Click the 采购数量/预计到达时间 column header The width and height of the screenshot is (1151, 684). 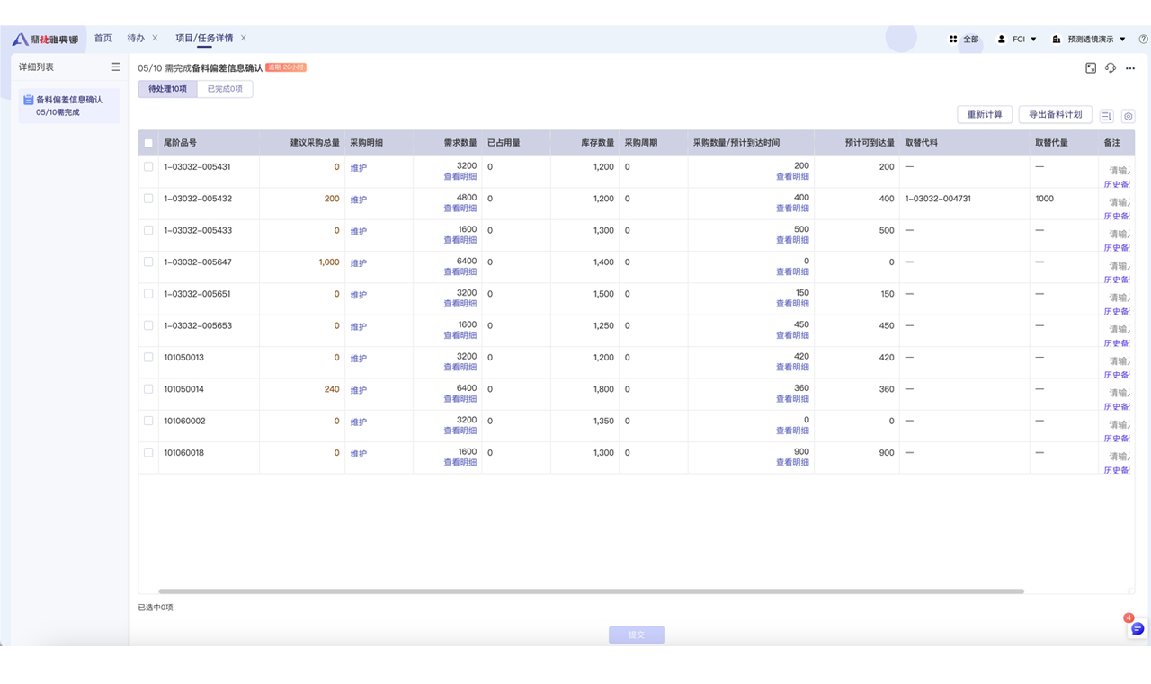click(x=736, y=143)
